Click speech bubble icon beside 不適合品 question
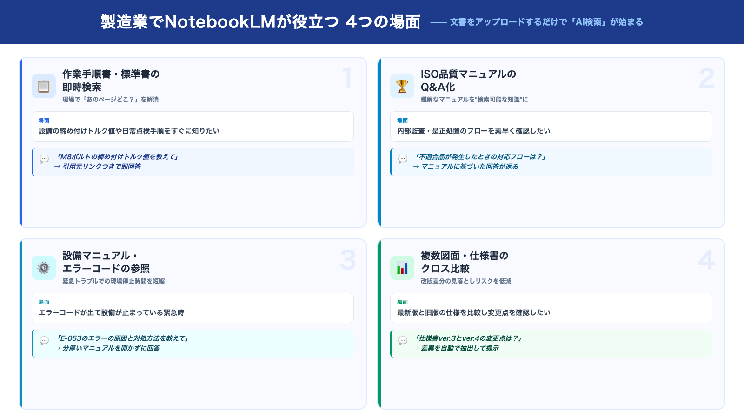This screenshot has width=744, height=419. (403, 159)
